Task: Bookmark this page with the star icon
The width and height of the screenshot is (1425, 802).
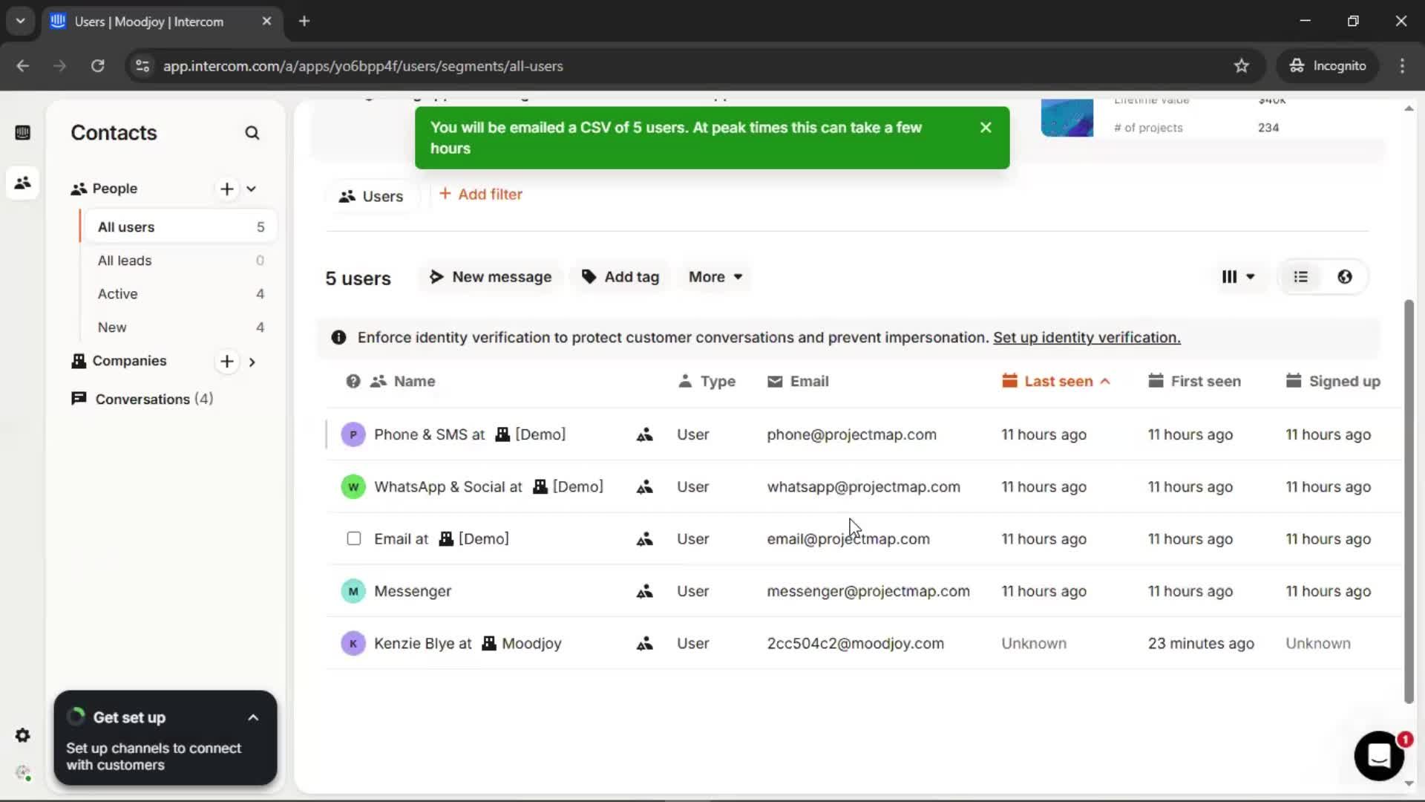Action: point(1242,66)
